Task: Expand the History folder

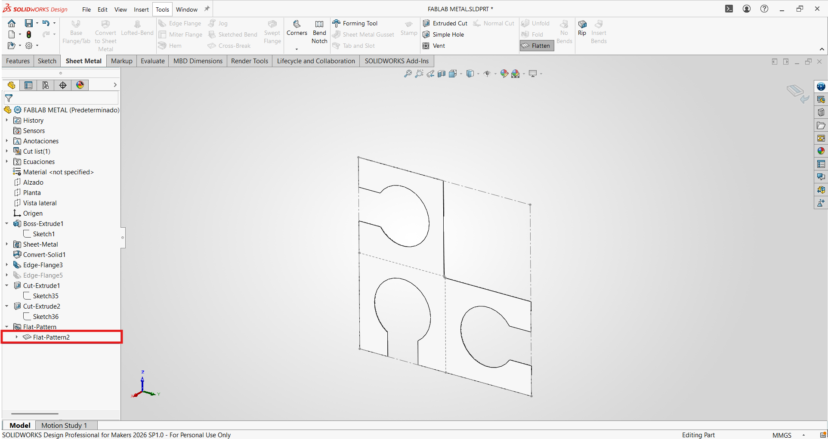Action: (7, 120)
